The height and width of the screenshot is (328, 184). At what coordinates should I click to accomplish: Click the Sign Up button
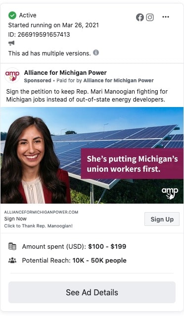click(162, 219)
